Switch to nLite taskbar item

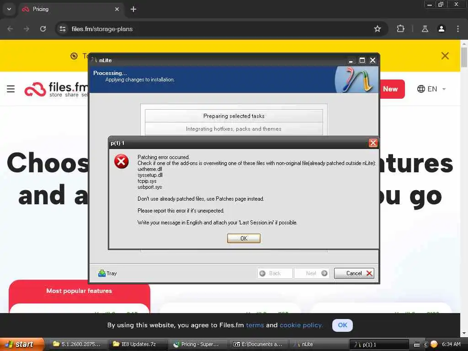[x=318, y=344]
